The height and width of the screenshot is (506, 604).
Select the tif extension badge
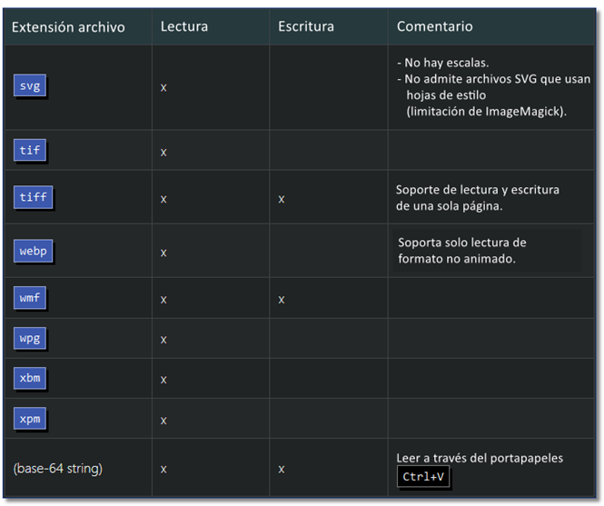pyautogui.click(x=29, y=151)
